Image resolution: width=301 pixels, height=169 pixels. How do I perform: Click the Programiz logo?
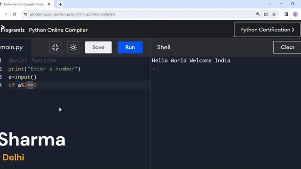[13, 30]
